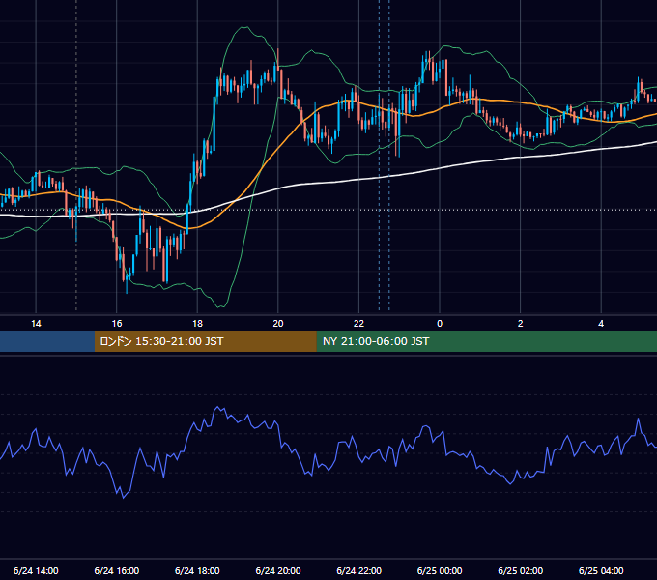
Task: Click the NY 21:00-06:00 JST session bar
Action: coord(486,341)
